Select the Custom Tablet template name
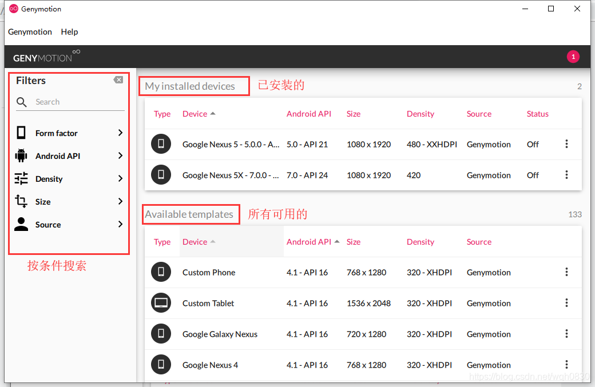This screenshot has height=387, width=595. coord(208,303)
